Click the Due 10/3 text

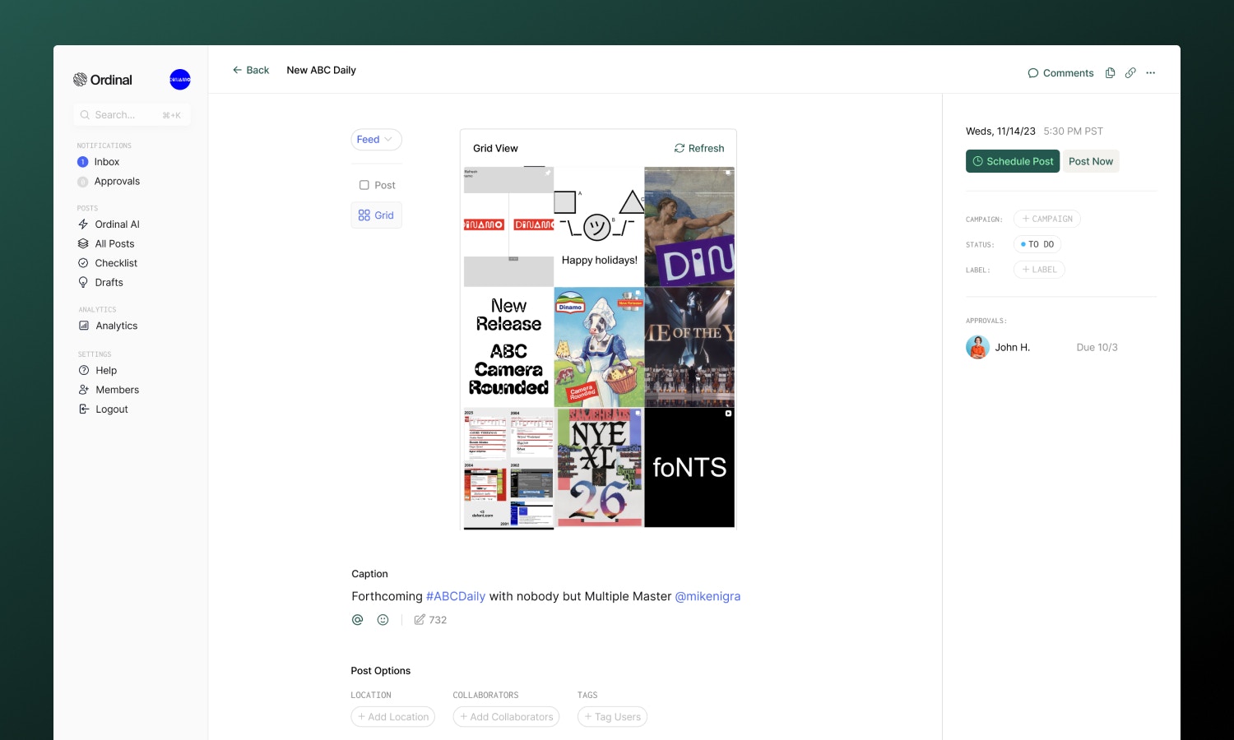point(1097,348)
